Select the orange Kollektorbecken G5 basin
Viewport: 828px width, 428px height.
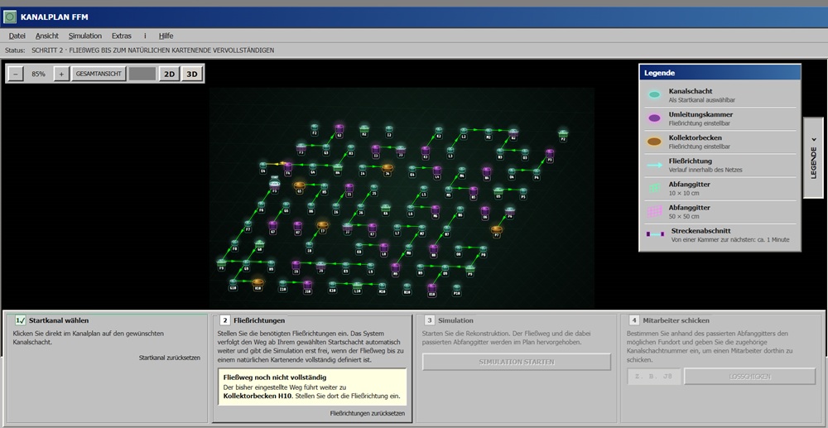click(x=300, y=185)
